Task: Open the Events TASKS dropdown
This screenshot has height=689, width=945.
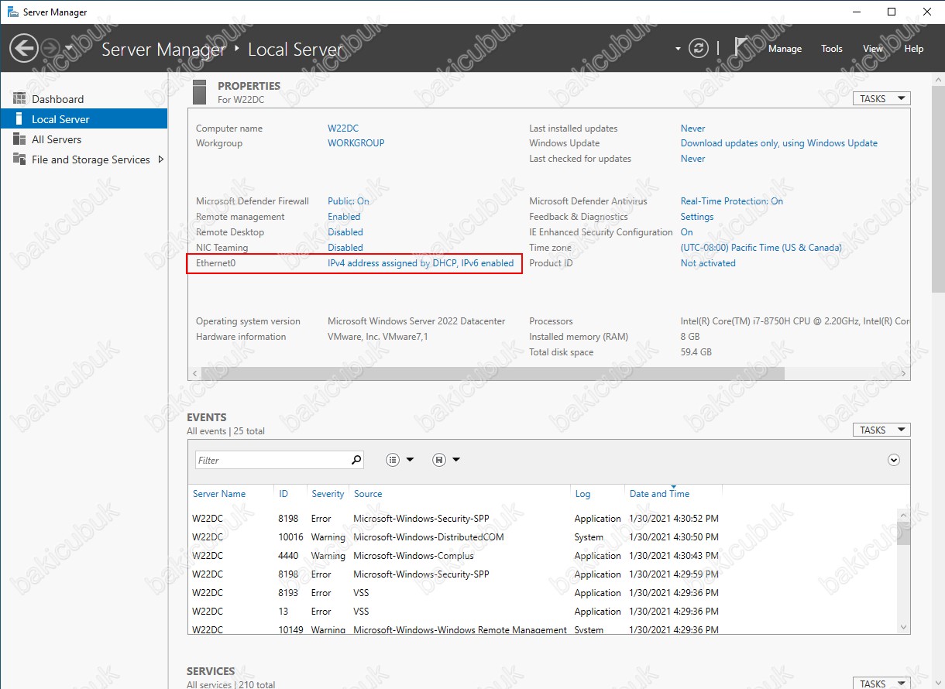Action: [881, 430]
